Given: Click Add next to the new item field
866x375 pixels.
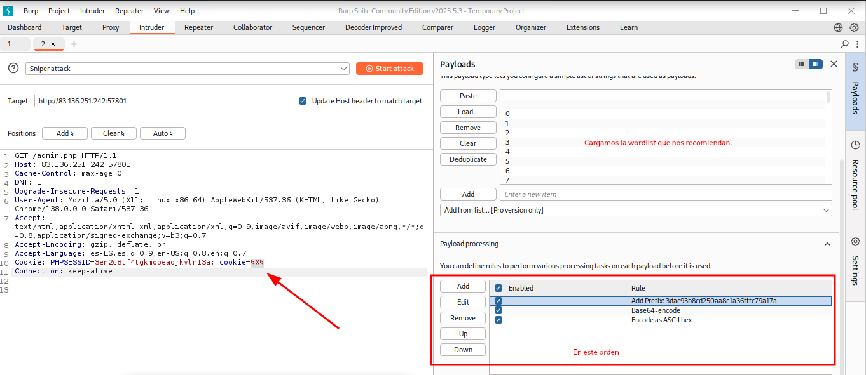Looking at the screenshot, I should pos(468,194).
